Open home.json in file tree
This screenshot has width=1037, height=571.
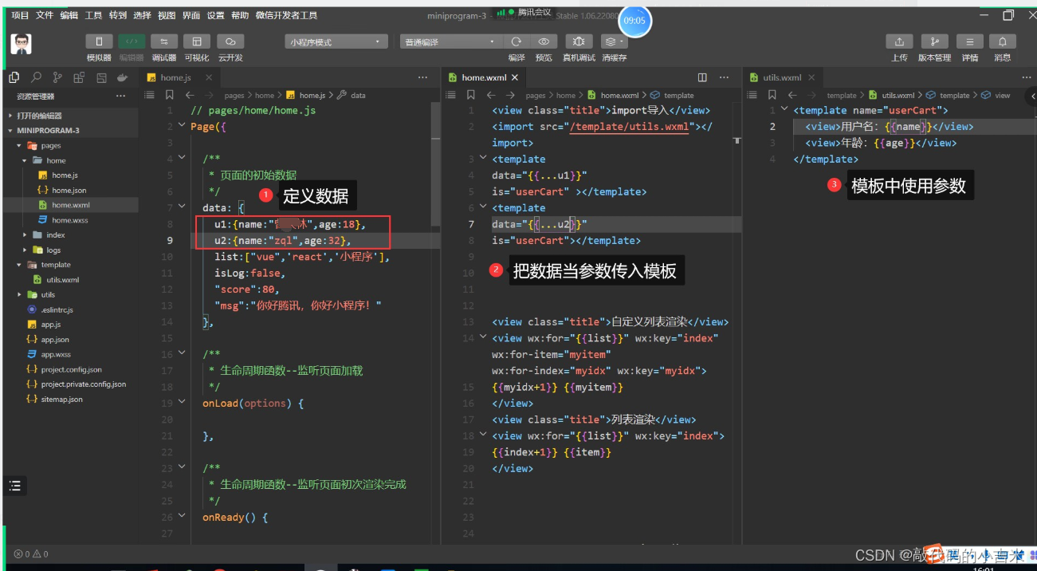click(x=70, y=190)
